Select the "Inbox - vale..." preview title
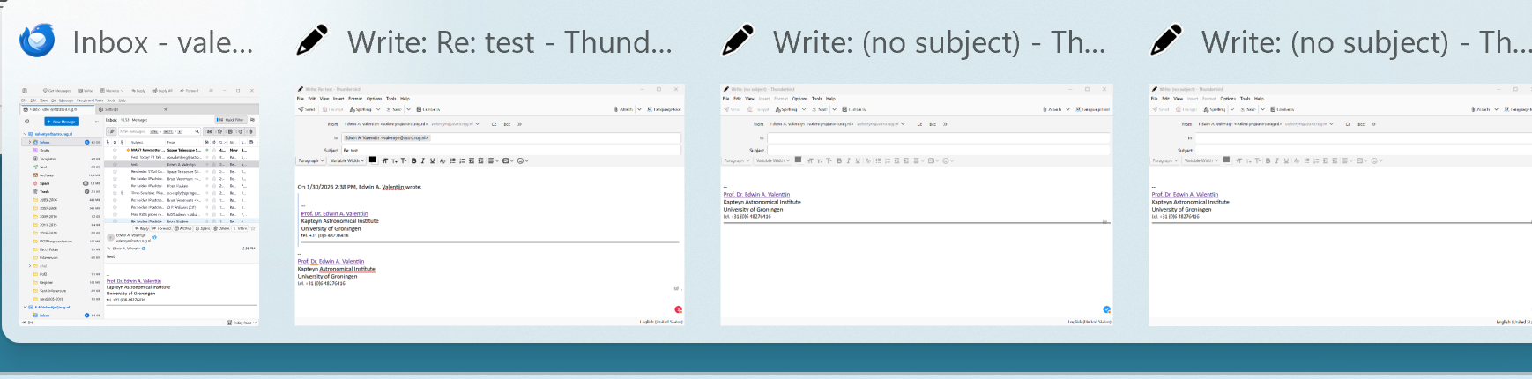The image size is (1532, 379). (x=163, y=42)
